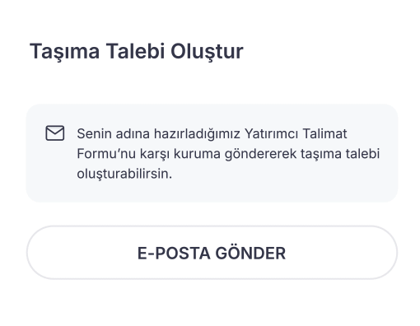
Task: Select the Taşıma Talebi Oluştur heading
Action: click(x=137, y=51)
